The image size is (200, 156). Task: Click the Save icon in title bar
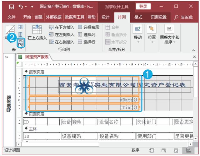12,7
